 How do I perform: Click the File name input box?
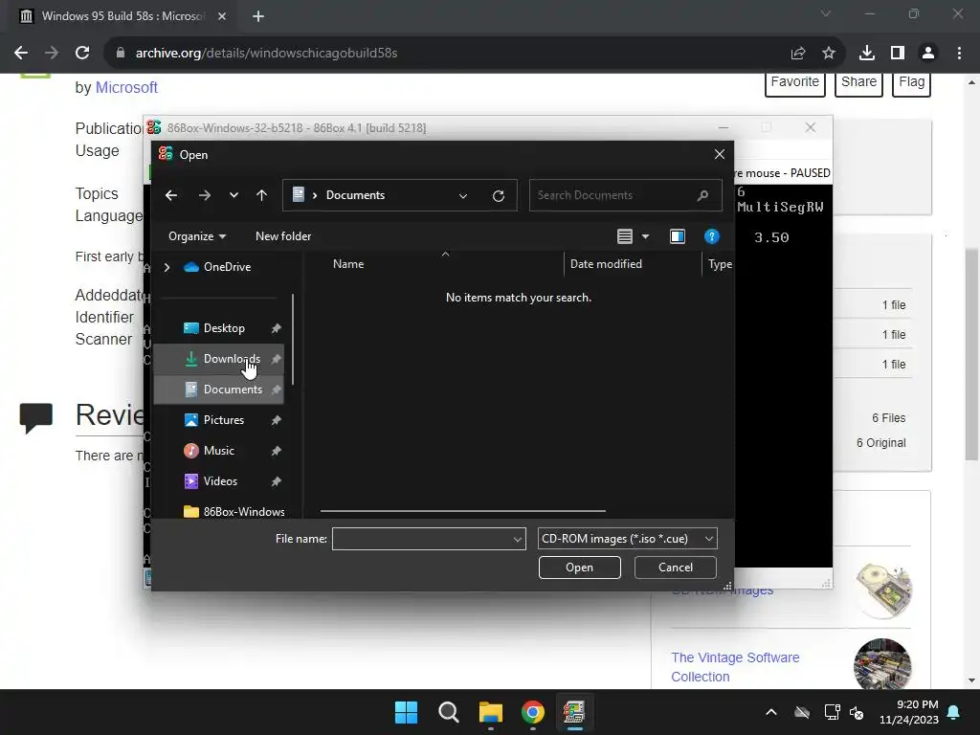pyautogui.click(x=421, y=539)
